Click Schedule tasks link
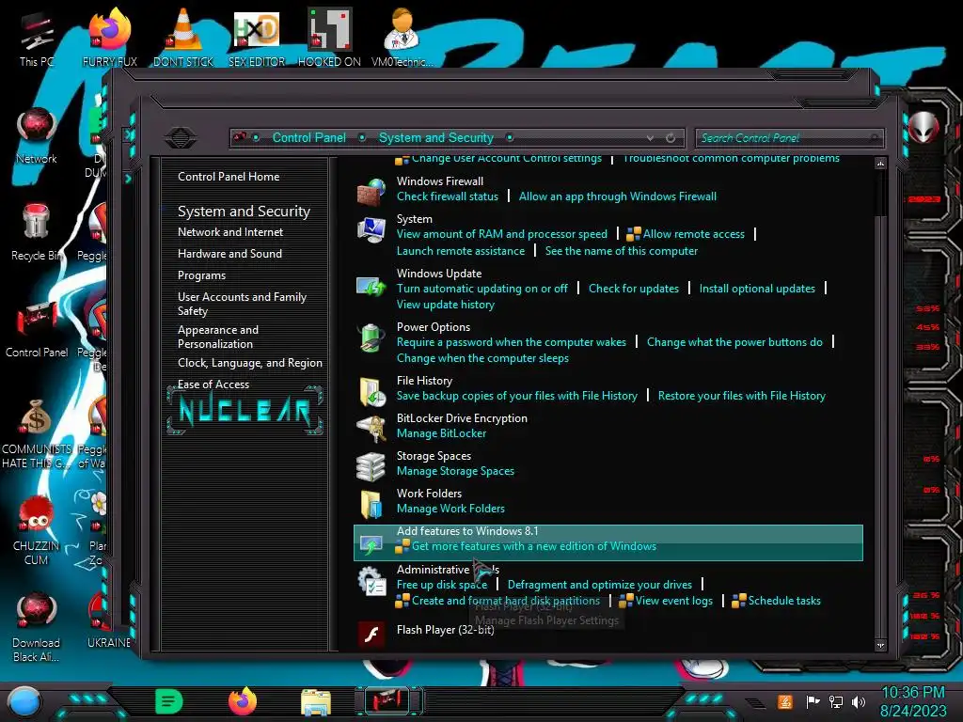963x722 pixels. [x=784, y=601]
